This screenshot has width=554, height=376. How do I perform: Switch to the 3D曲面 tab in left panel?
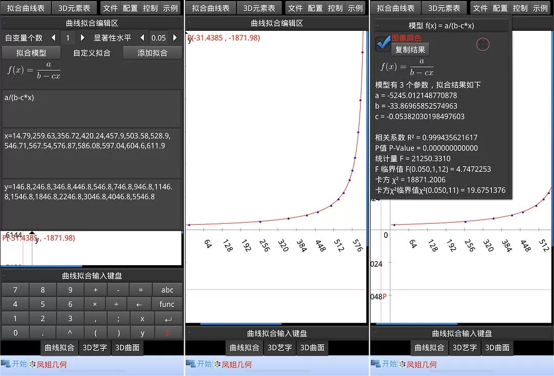point(127,348)
